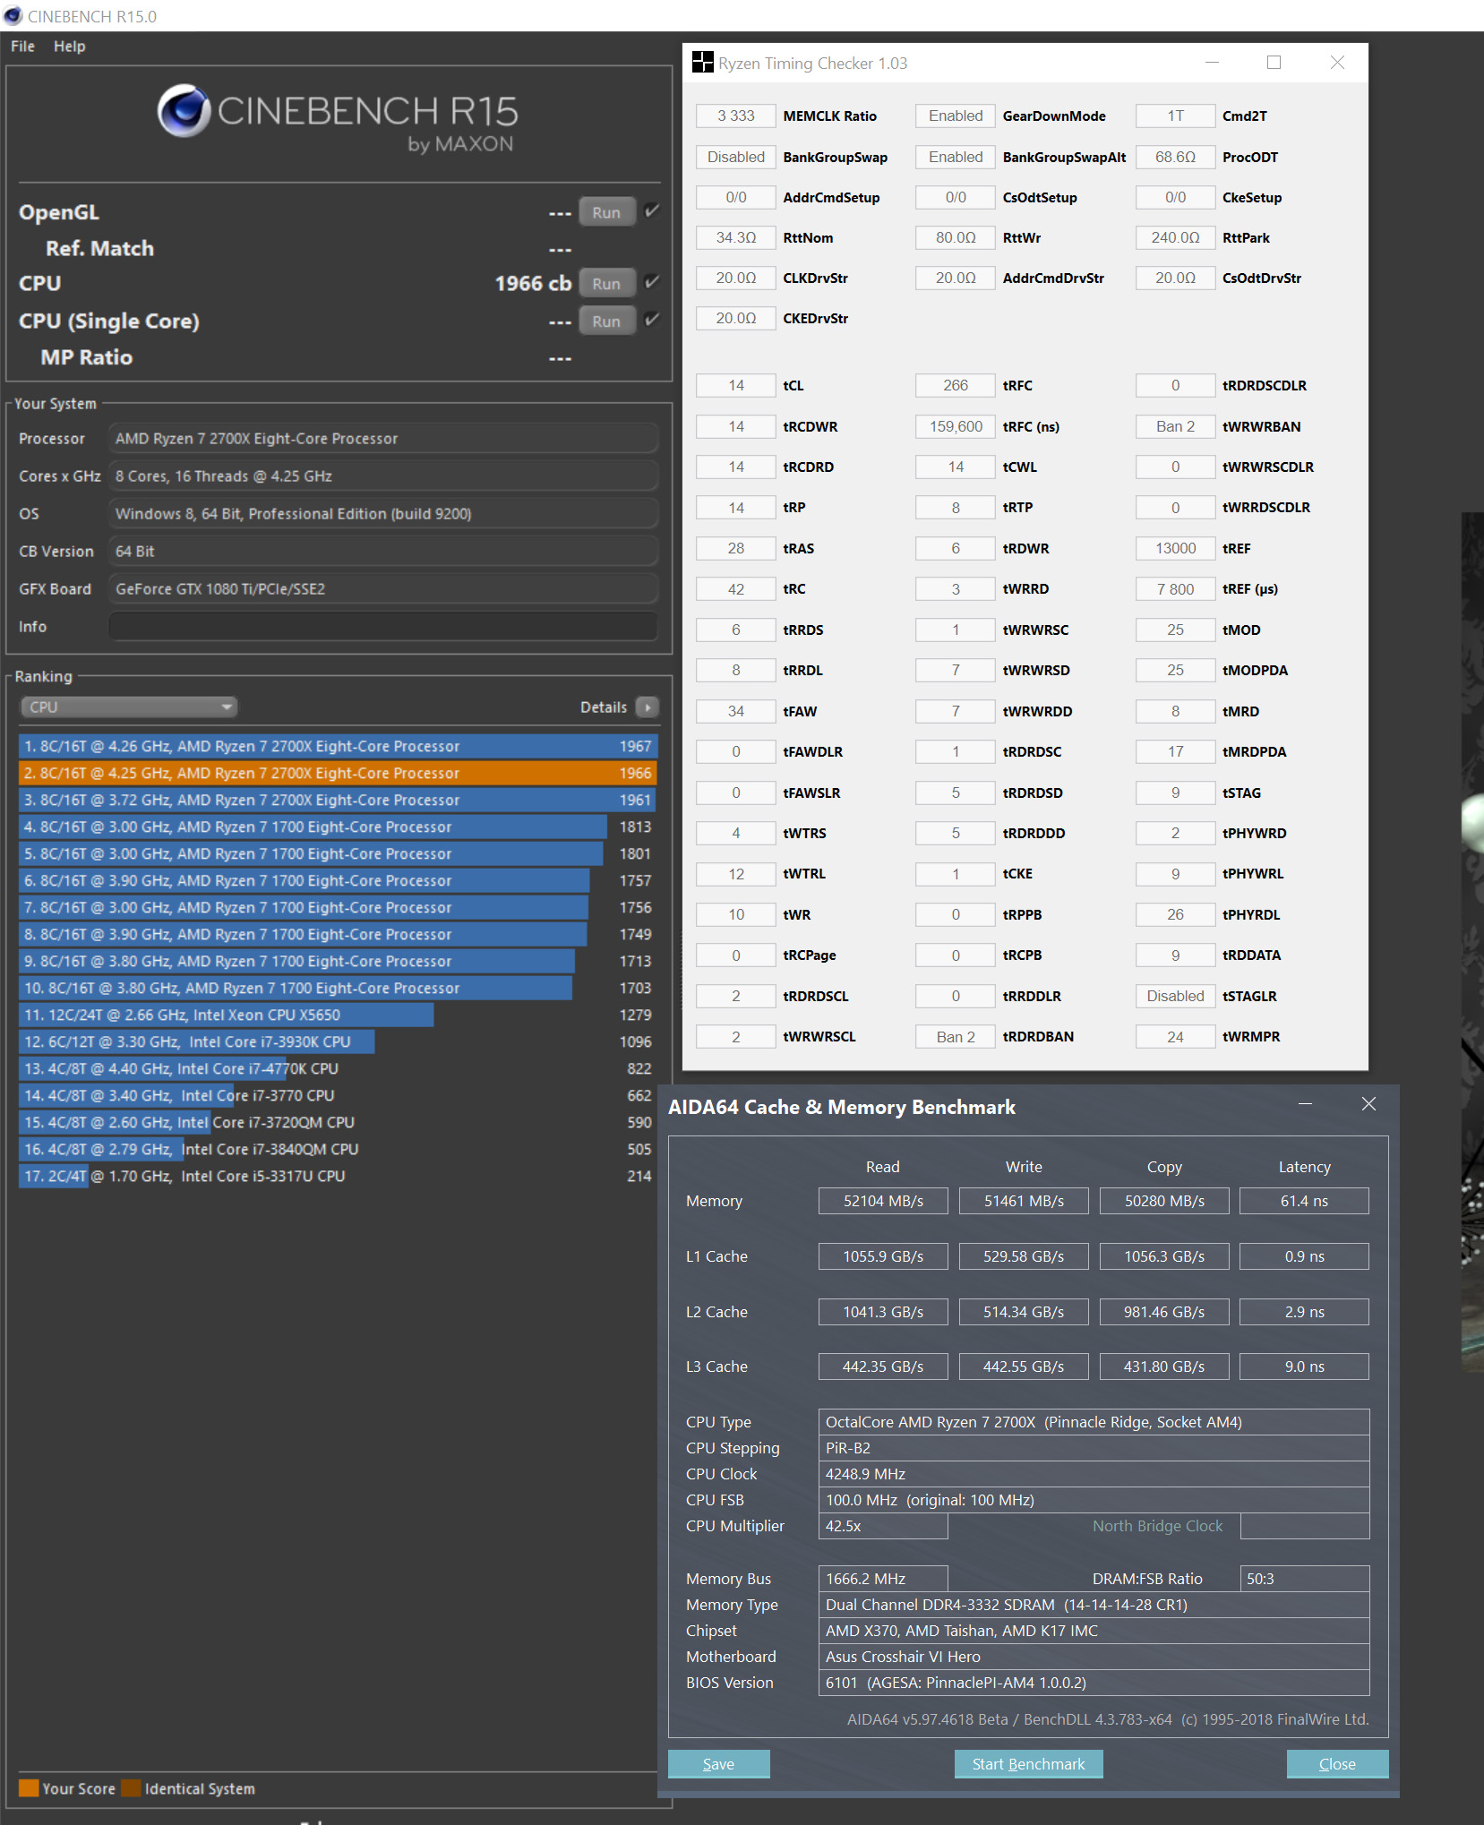Image resolution: width=1484 pixels, height=1825 pixels.
Task: Select ranking row 3 at 3.72 GHz
Action: 338,800
